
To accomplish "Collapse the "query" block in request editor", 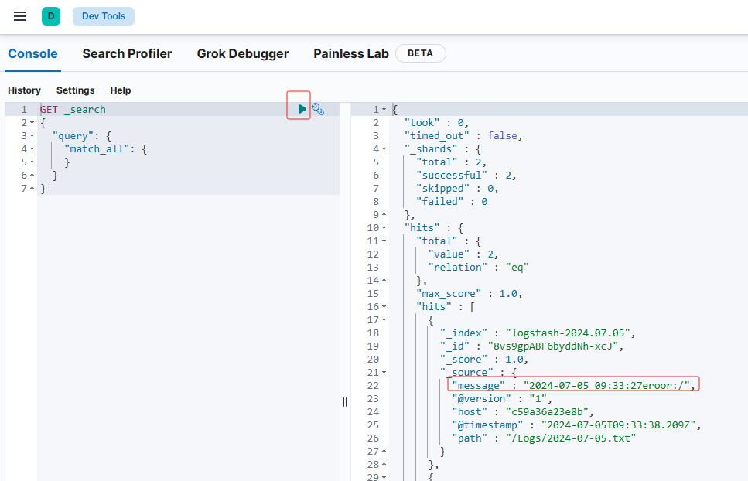I will pyautogui.click(x=32, y=136).
